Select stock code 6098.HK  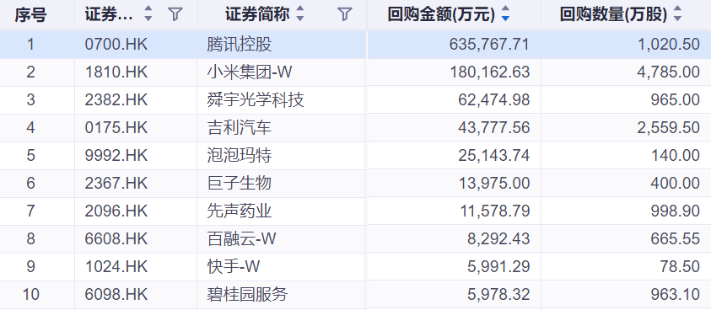pos(116,294)
